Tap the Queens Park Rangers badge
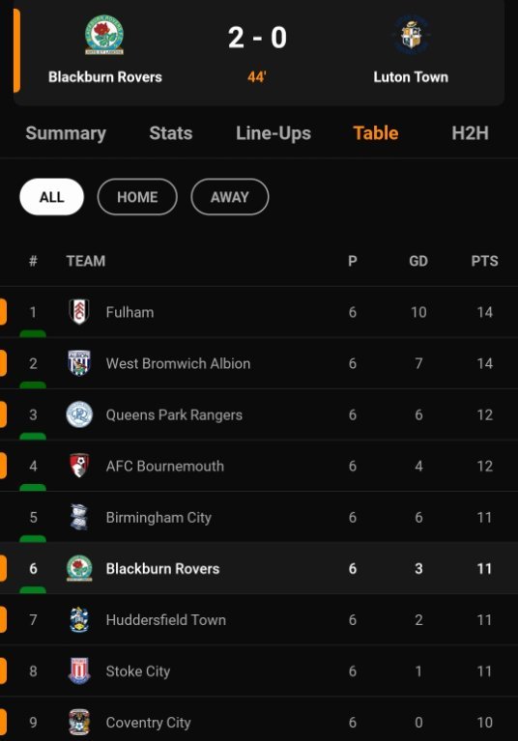This screenshot has width=518, height=741. pos(79,414)
